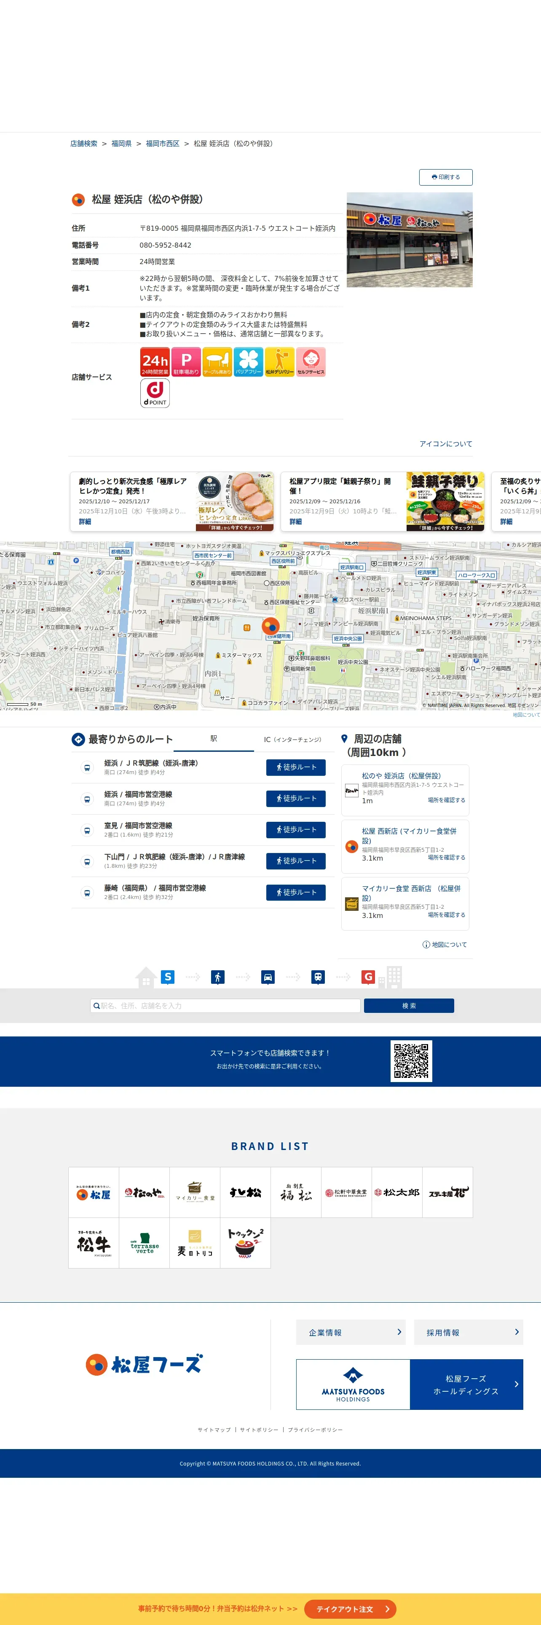Click the 検索 search button
The width and height of the screenshot is (541, 1625).
tap(409, 1006)
